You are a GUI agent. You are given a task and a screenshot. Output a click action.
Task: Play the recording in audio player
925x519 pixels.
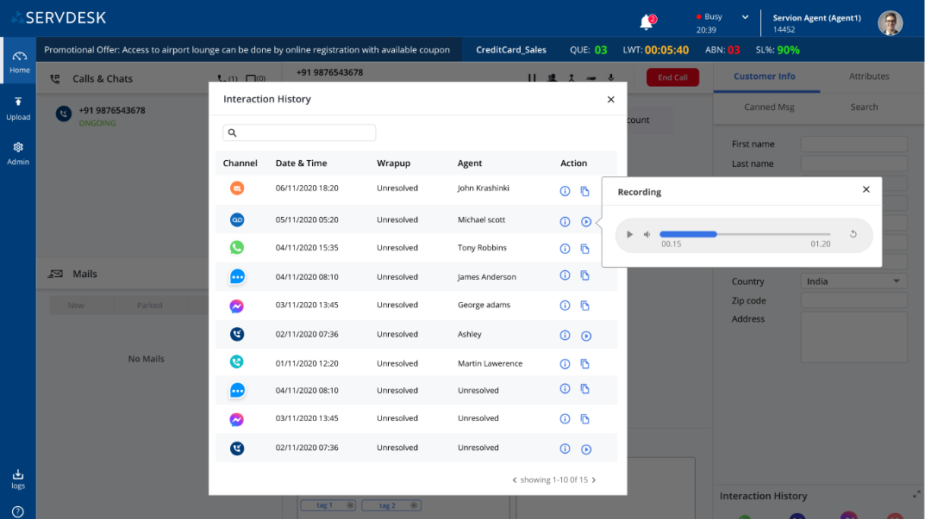tap(629, 234)
